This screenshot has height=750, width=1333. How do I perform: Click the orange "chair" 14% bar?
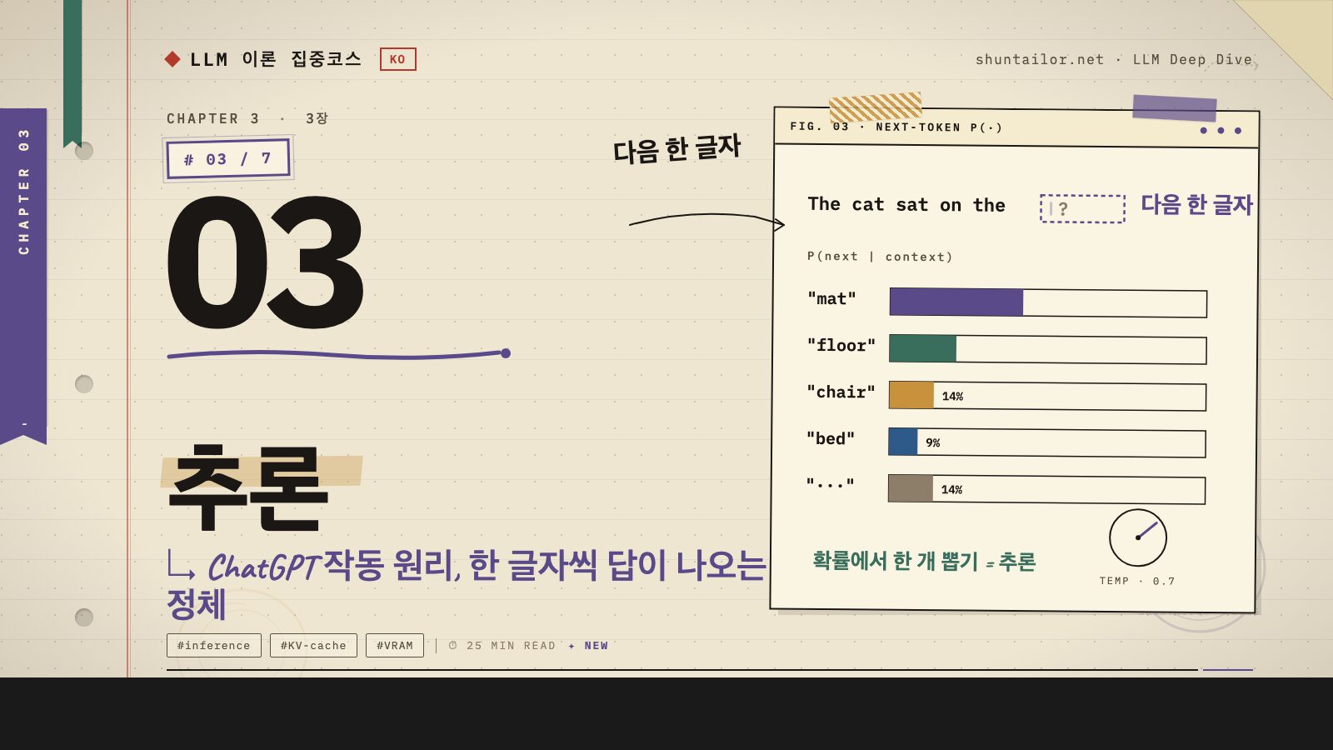point(911,395)
